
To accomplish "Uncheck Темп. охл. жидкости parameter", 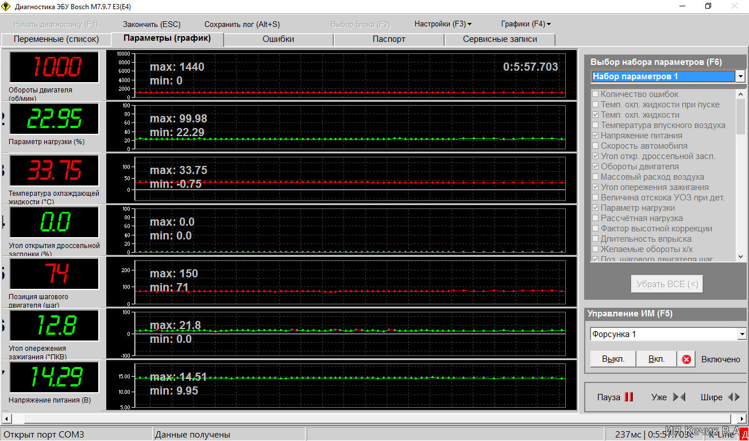I will tap(596, 115).
